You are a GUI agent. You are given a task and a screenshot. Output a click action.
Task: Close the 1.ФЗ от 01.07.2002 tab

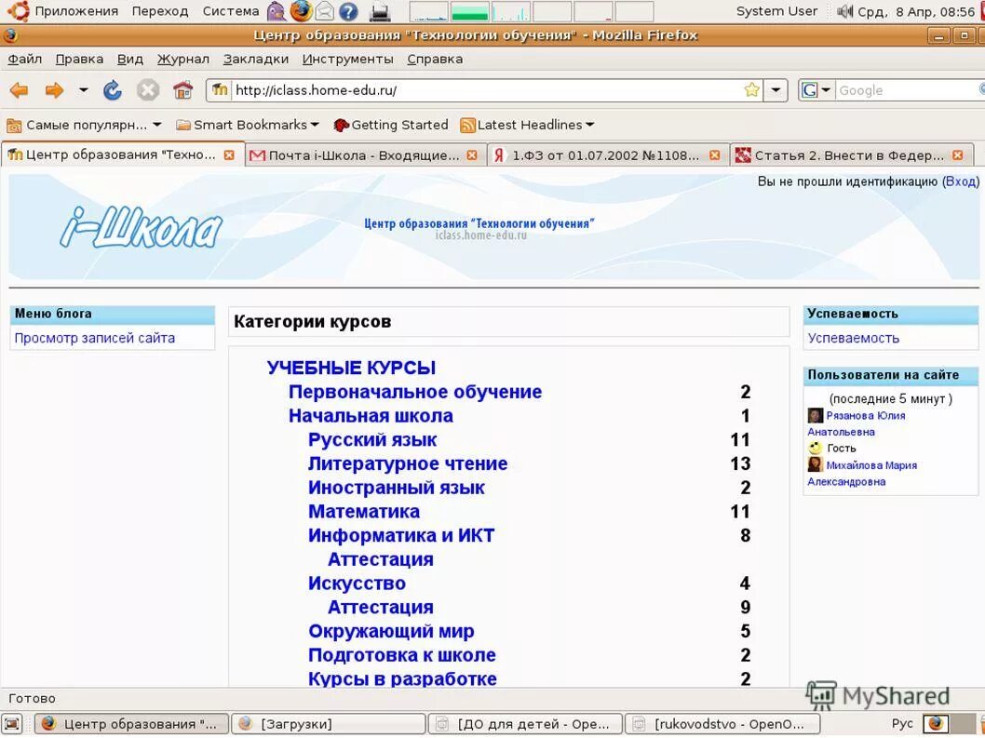(x=714, y=155)
